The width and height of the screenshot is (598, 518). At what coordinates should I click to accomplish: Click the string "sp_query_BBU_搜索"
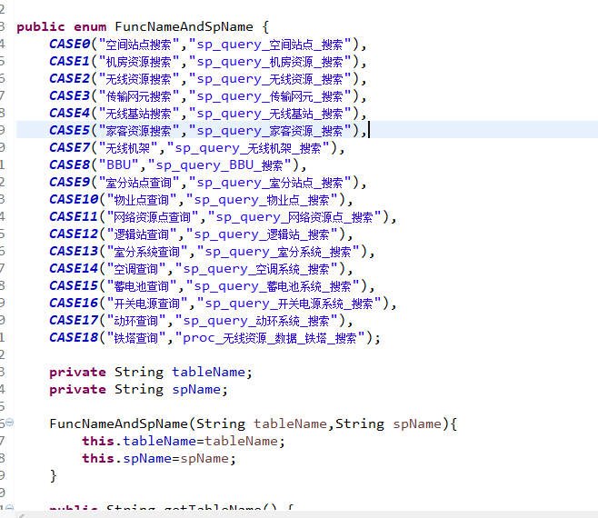coord(220,165)
